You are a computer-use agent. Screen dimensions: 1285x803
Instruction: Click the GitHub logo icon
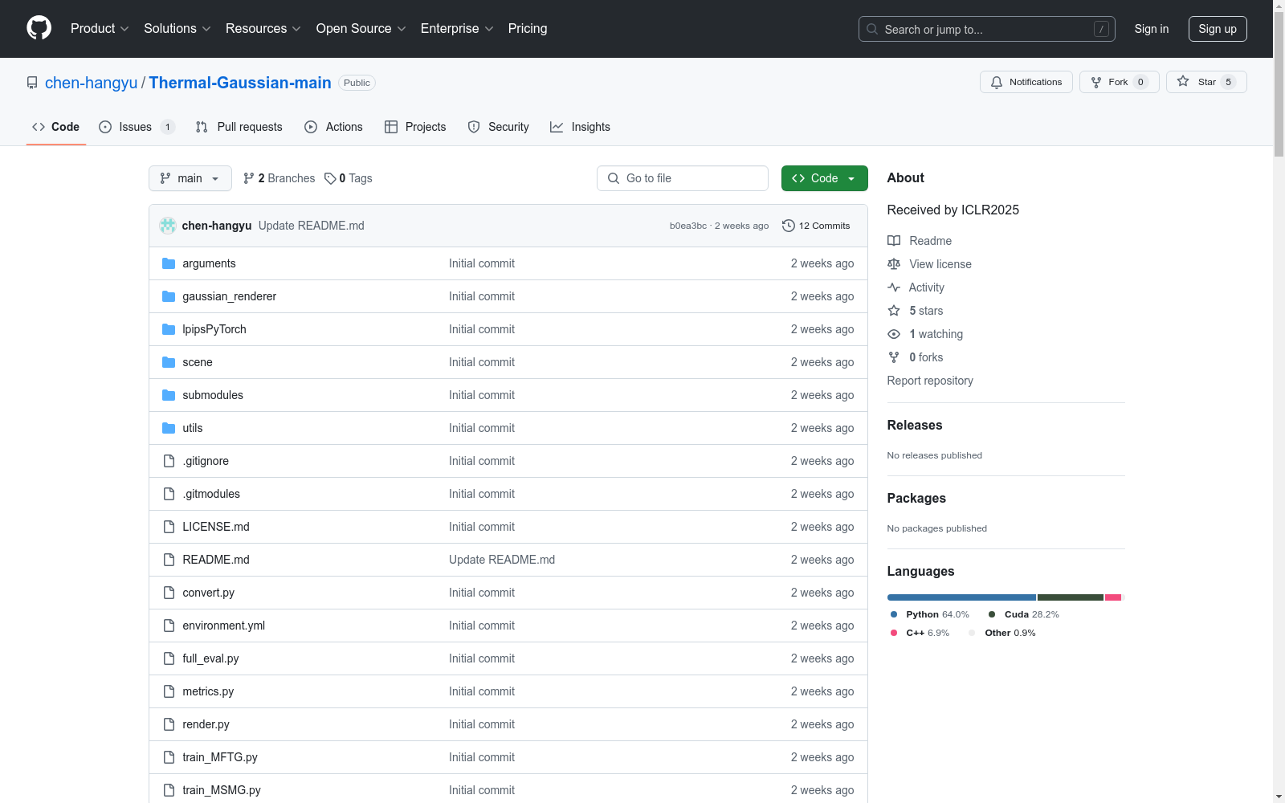[39, 28]
